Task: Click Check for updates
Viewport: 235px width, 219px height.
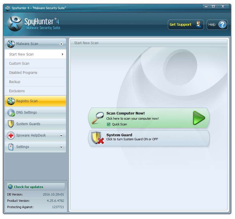Action: coord(36,187)
